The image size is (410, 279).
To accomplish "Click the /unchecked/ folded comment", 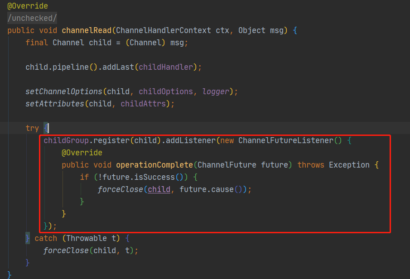I will pyautogui.click(x=32, y=18).
